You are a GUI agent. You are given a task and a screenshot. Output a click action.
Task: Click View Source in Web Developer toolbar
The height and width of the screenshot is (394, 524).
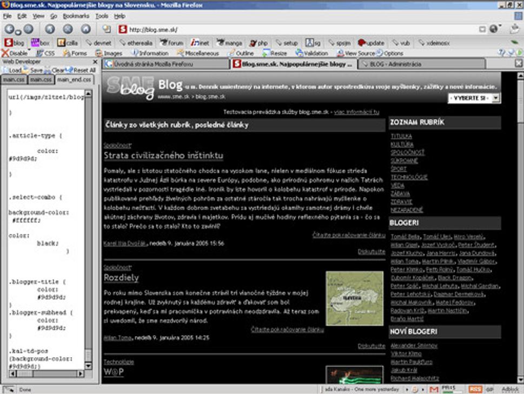(x=356, y=53)
